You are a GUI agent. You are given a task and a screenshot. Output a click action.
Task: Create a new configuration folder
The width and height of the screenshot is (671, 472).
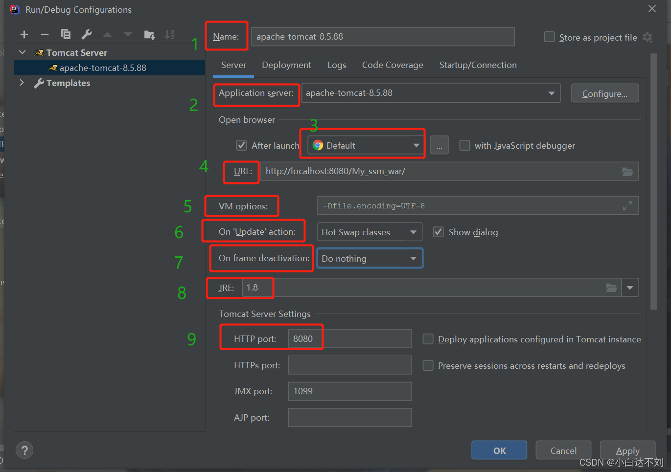point(149,34)
